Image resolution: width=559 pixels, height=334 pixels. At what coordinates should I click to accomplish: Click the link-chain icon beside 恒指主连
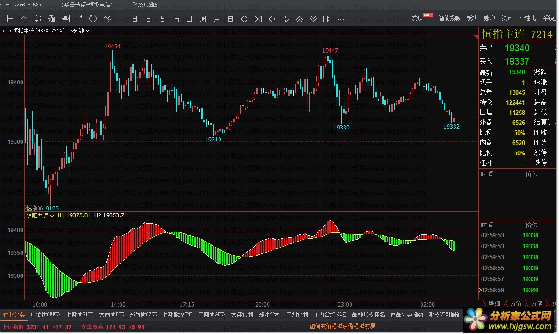7,31
